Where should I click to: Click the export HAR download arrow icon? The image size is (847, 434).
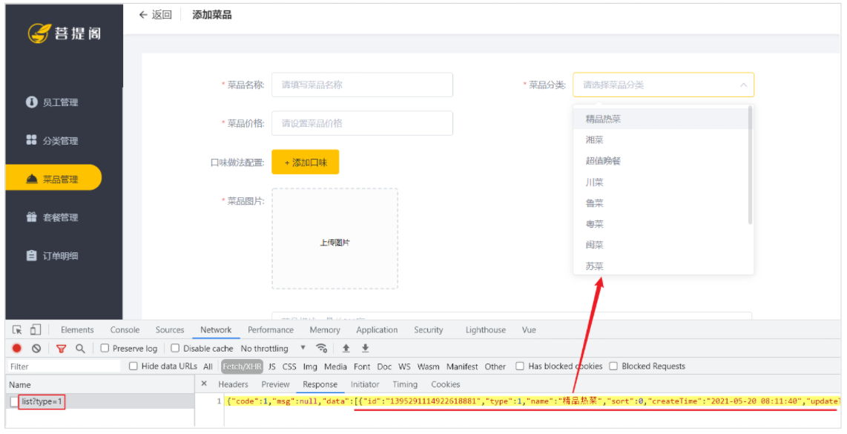(365, 349)
